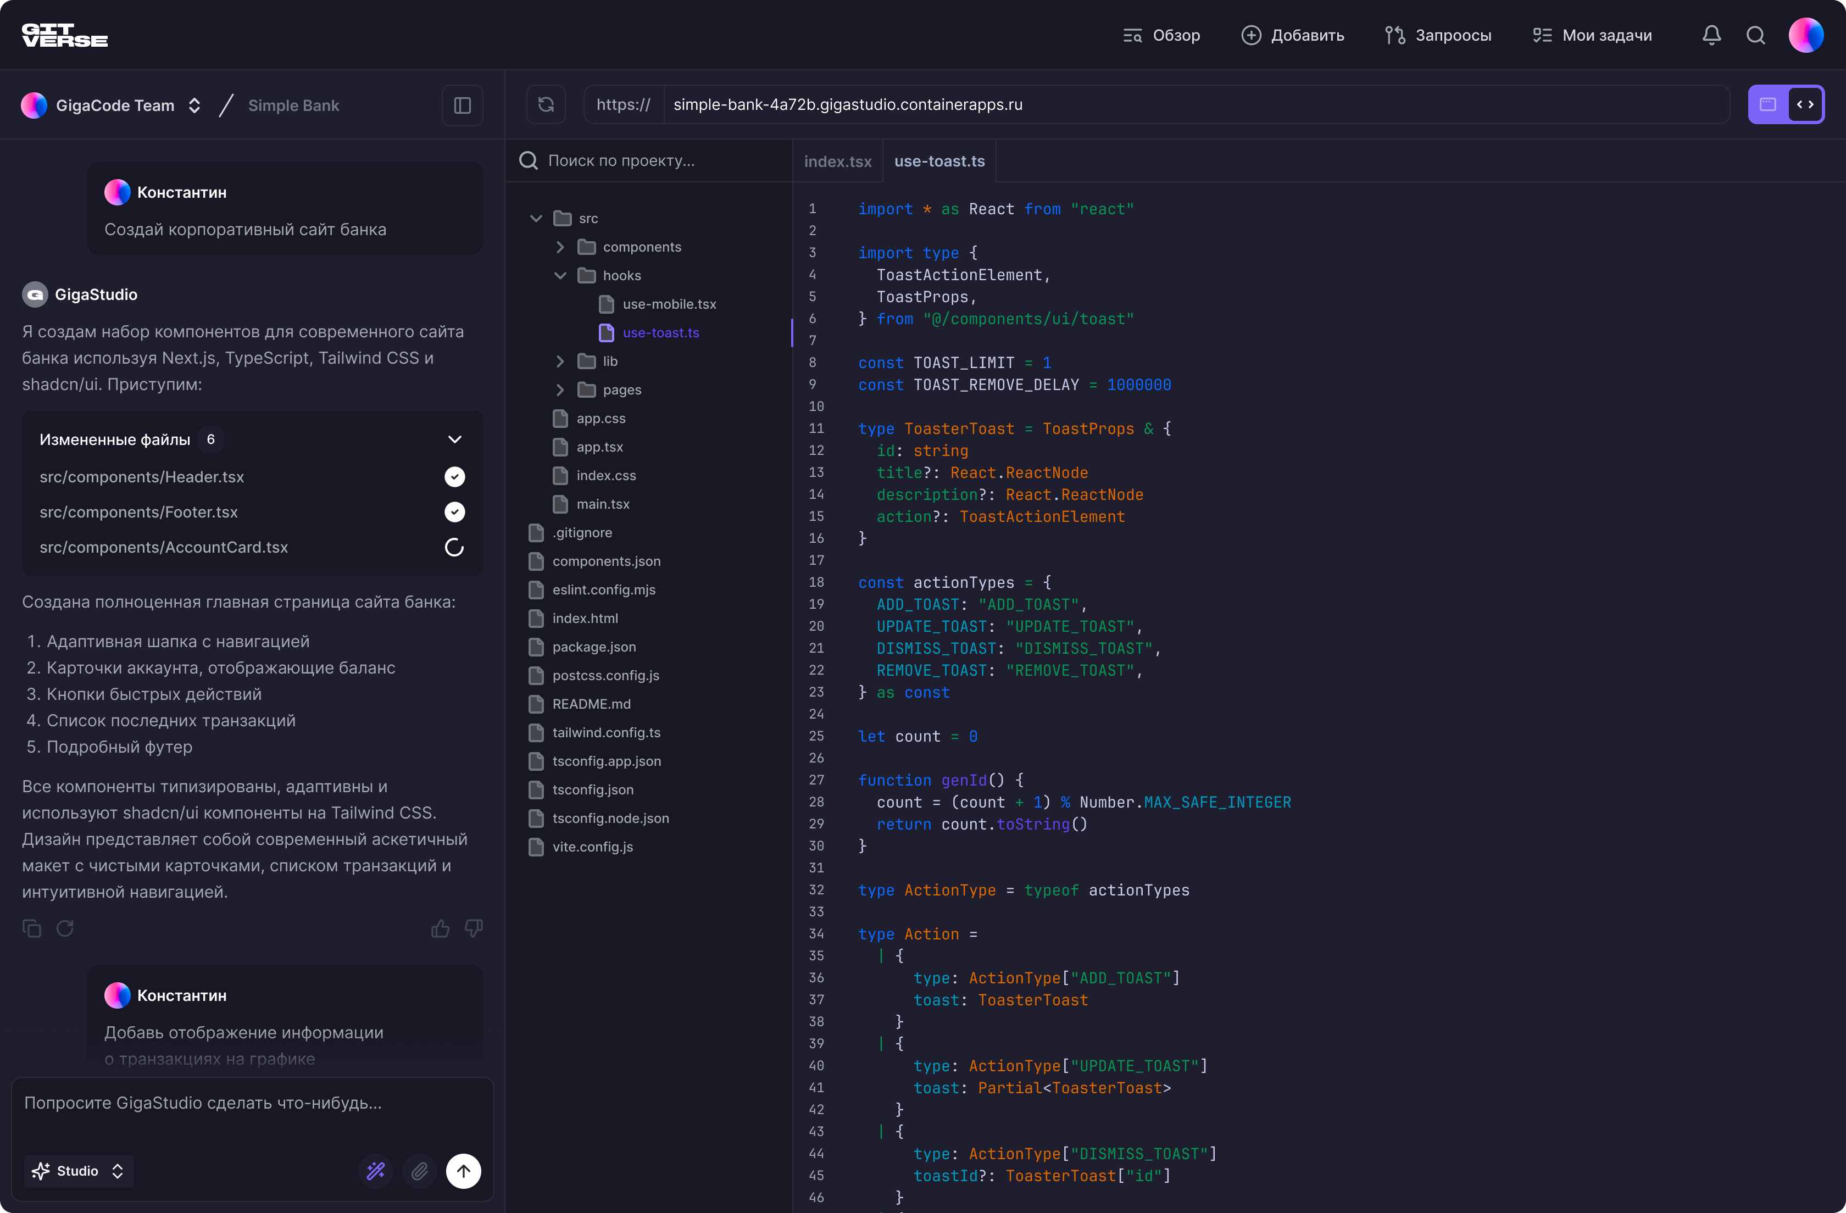Regenerate GigaStudio's response
This screenshot has height=1213, width=1846.
pyautogui.click(x=65, y=927)
